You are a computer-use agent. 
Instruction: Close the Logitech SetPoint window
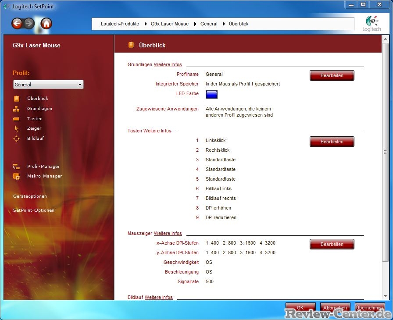point(380,5)
